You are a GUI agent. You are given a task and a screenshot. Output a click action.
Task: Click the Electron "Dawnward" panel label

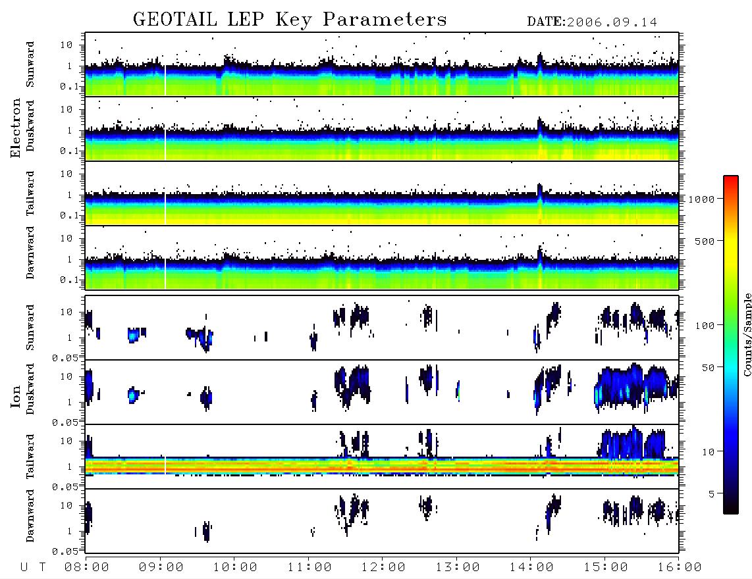click(30, 253)
